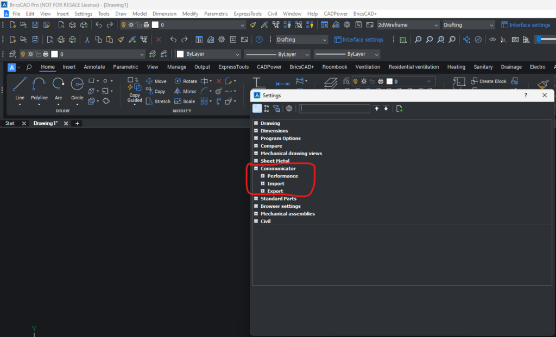Toggle layer bulb in the toolbar row with ByLayer
Image resolution: width=556 pixels, height=337 pixels.
tap(23, 54)
